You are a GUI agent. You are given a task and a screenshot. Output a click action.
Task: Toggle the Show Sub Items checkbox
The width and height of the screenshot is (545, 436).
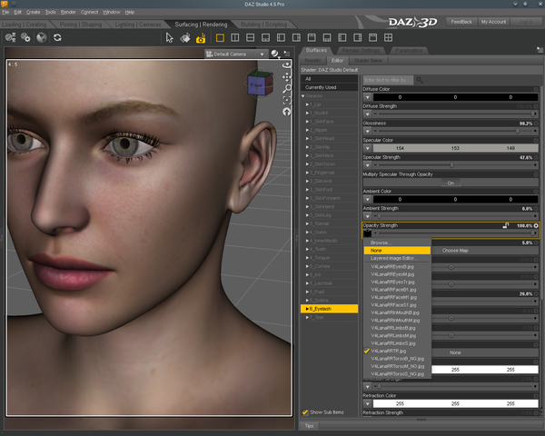pos(306,412)
